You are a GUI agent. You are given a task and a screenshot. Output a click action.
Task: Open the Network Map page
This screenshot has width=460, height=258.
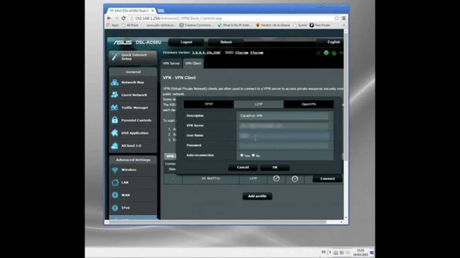133,82
